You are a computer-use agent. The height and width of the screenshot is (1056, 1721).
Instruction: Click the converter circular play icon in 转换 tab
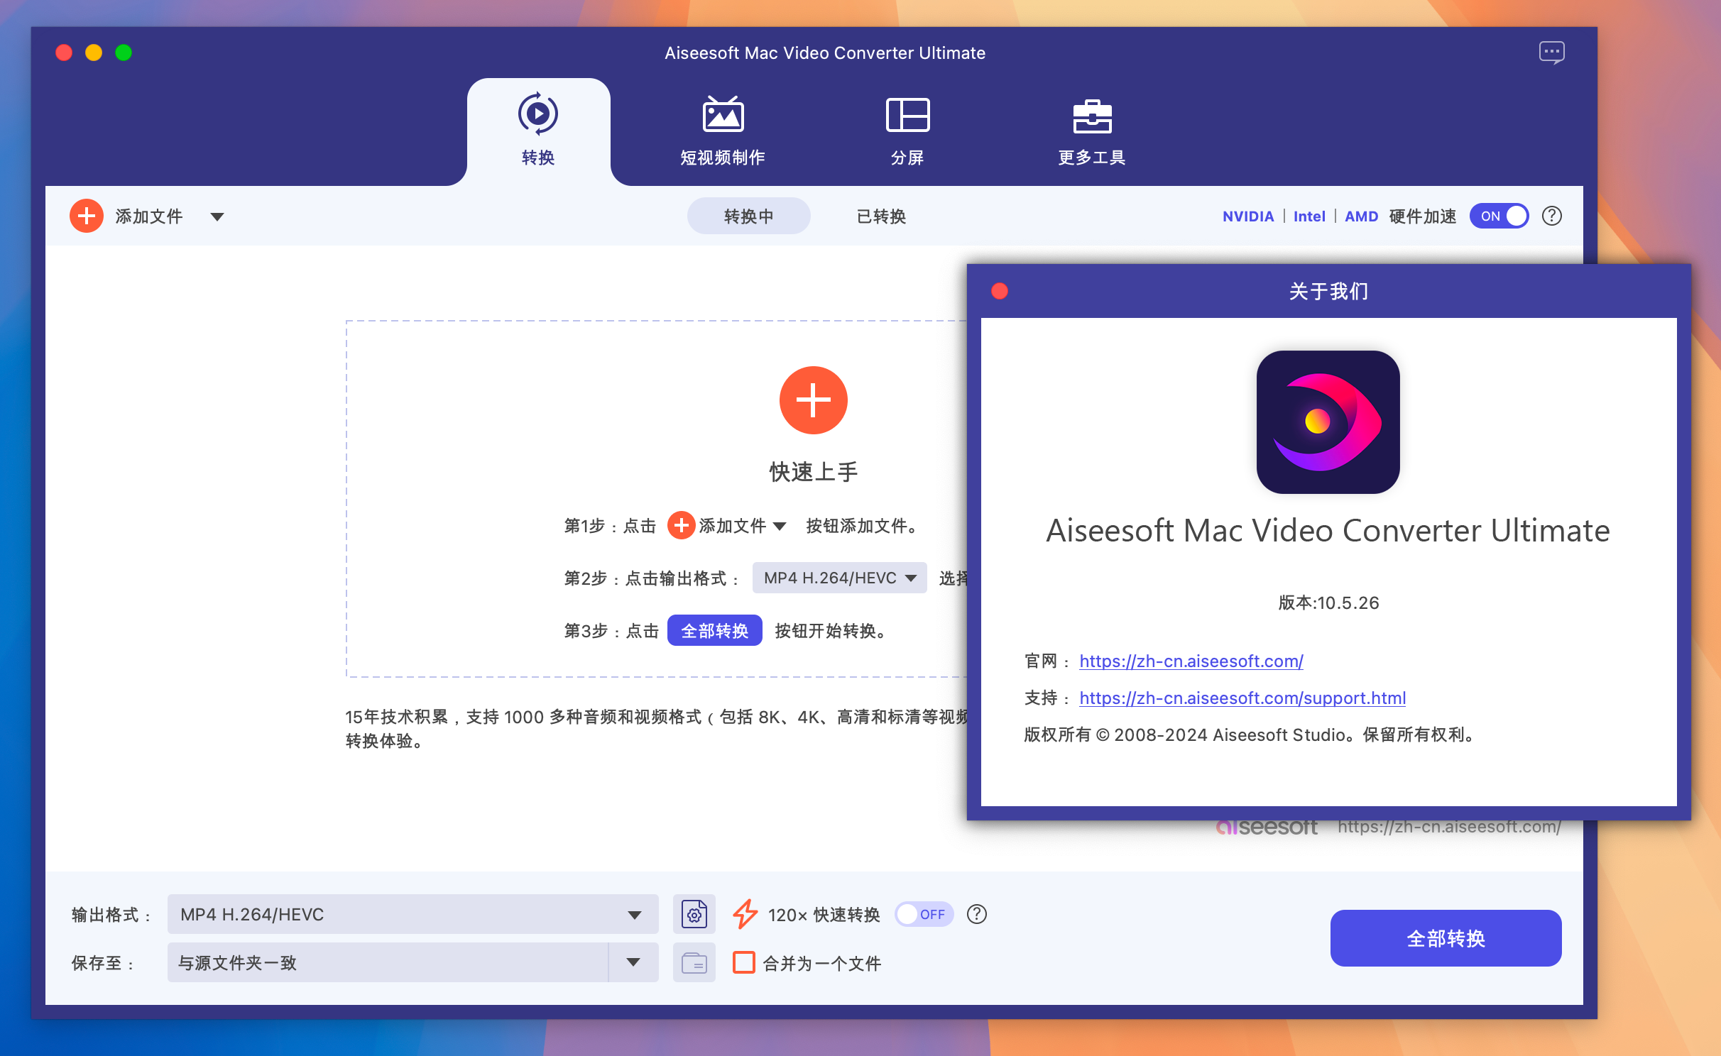(x=538, y=114)
